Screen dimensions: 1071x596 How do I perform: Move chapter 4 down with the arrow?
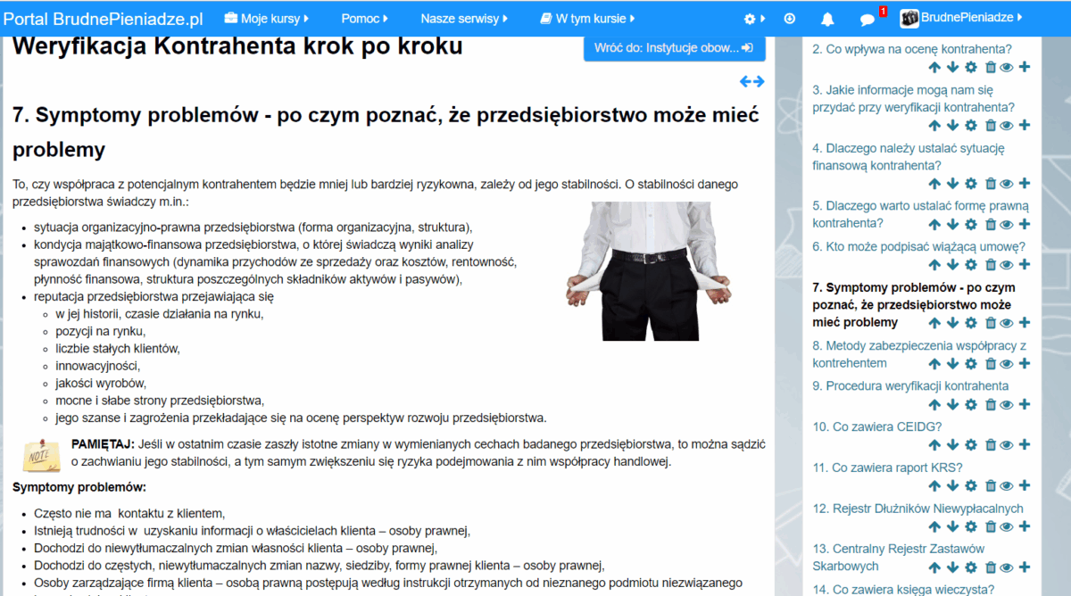[952, 184]
